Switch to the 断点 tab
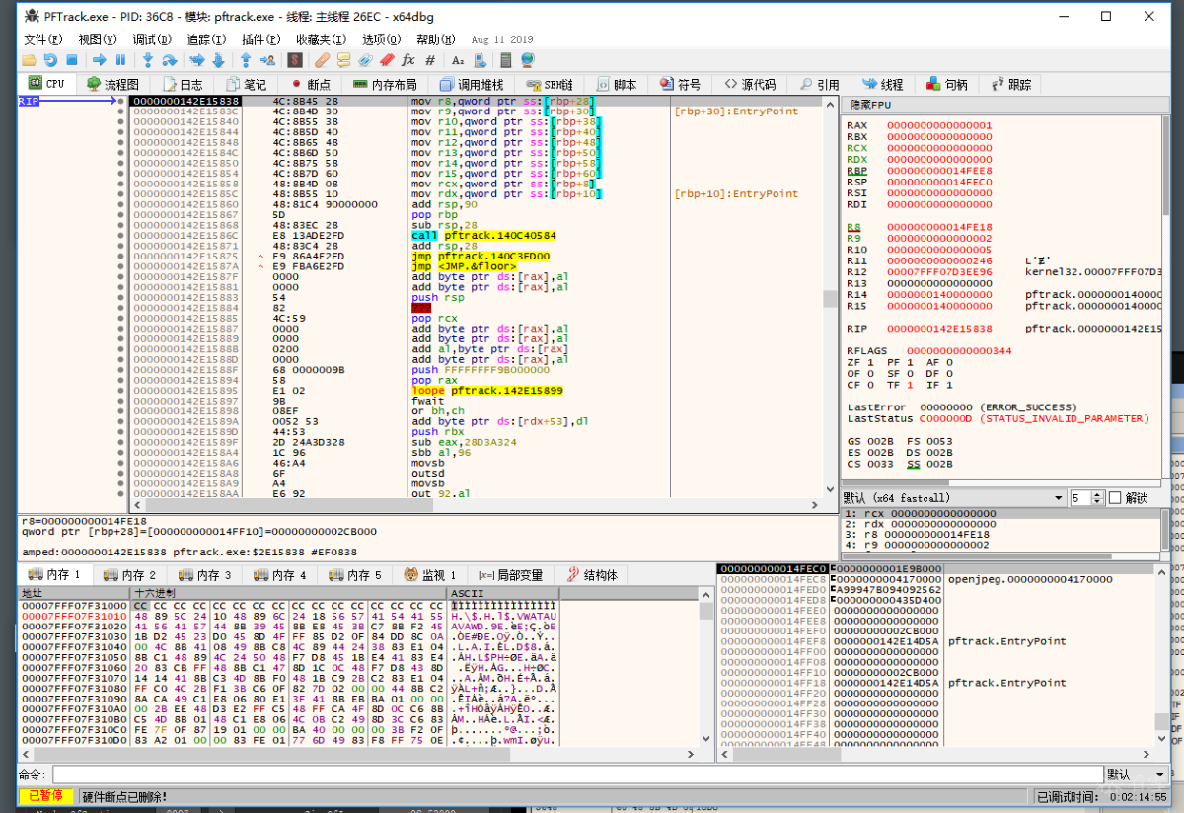This screenshot has width=1184, height=813. tap(311, 84)
